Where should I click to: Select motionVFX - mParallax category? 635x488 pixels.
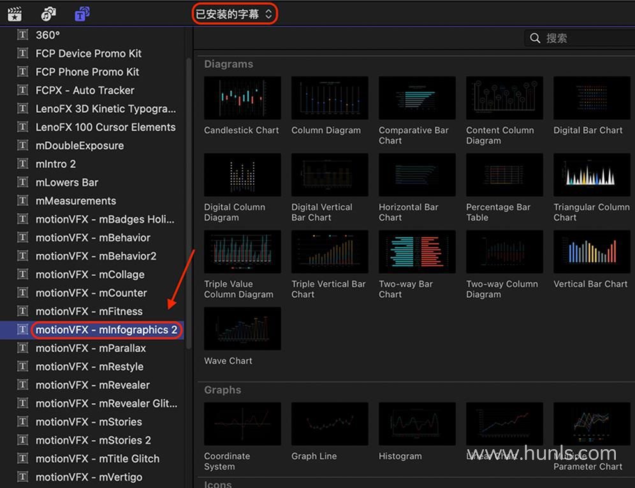tap(92, 348)
